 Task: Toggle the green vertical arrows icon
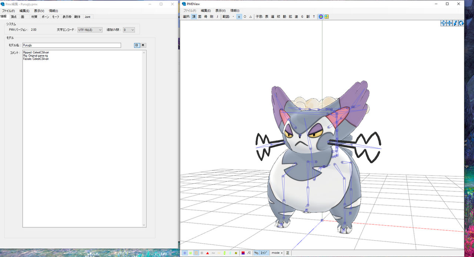[x=224, y=253]
